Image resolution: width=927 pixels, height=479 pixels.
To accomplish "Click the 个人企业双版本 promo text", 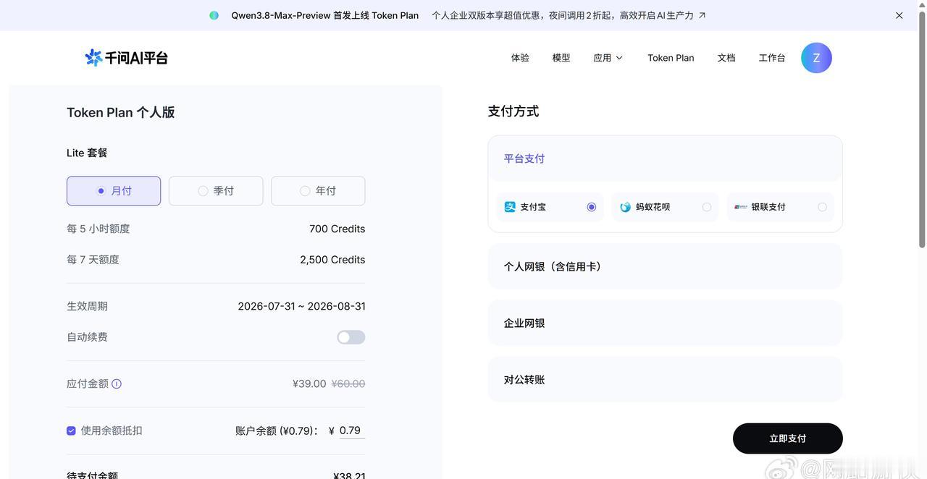I will point(563,15).
